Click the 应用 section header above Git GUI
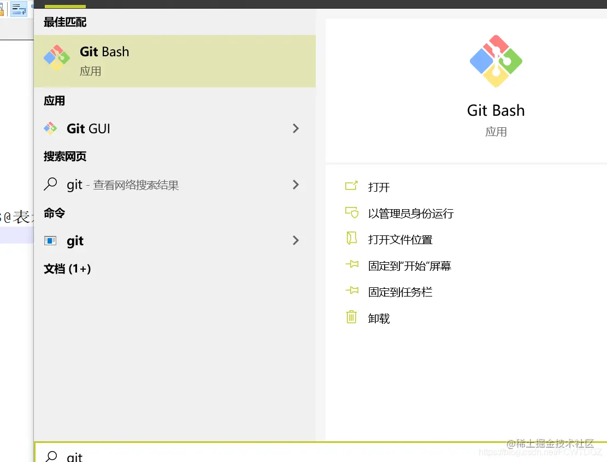 pyautogui.click(x=54, y=101)
